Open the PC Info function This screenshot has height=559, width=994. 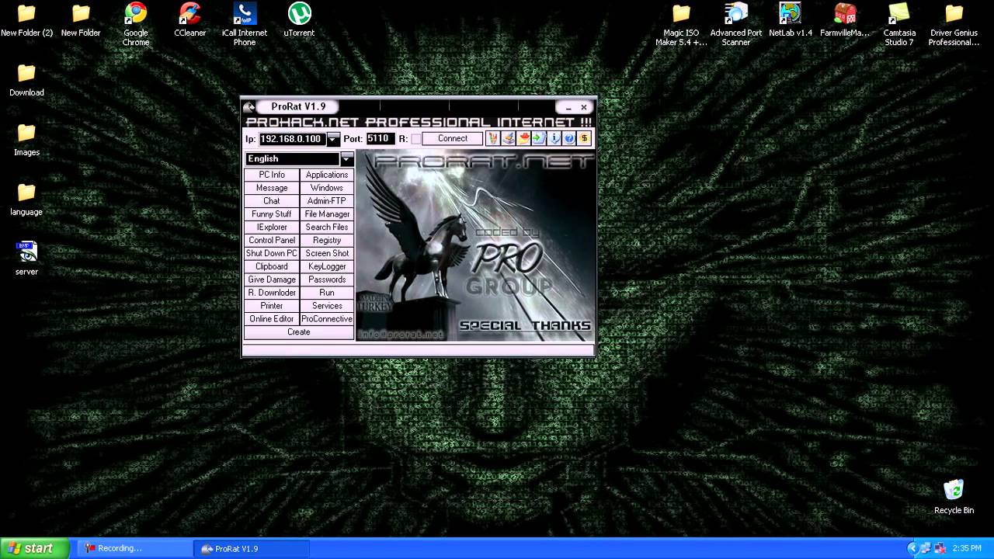coord(272,175)
